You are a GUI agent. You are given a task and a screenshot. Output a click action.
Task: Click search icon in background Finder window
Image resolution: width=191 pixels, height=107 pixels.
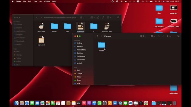118,18
